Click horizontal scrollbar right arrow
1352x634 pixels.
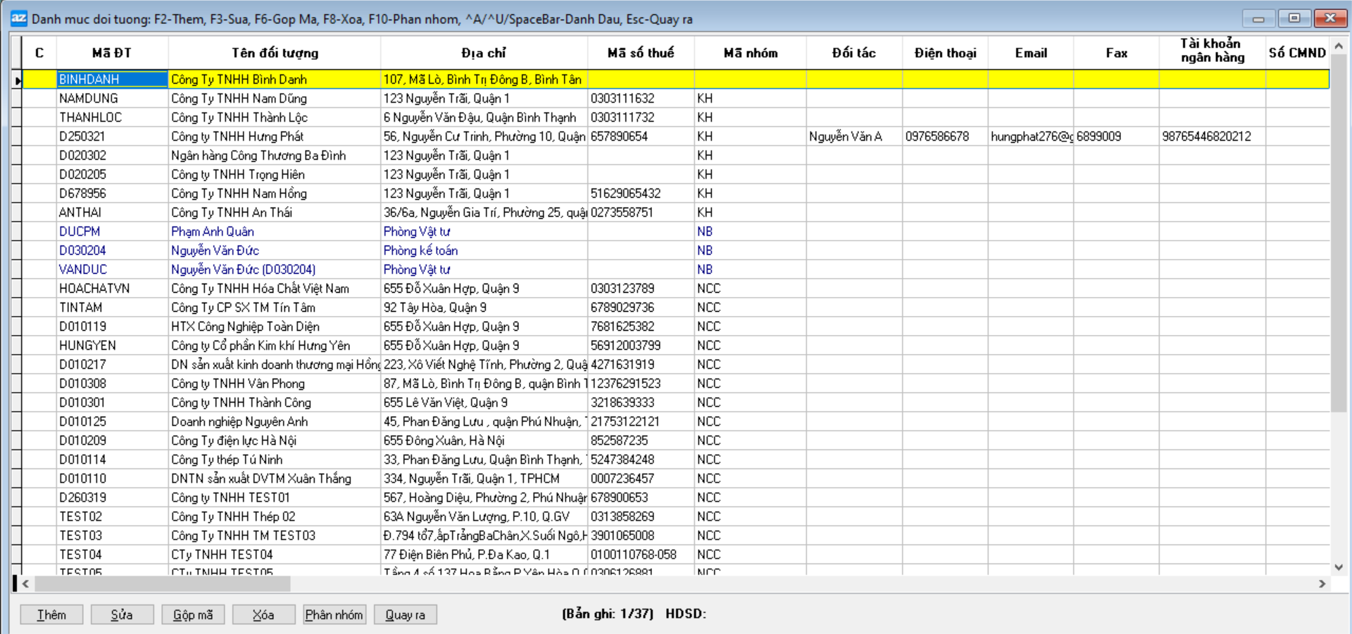[x=1322, y=583]
